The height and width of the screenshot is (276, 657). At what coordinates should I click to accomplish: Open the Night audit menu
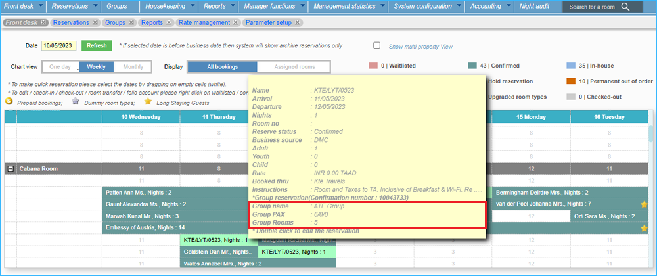[535, 7]
